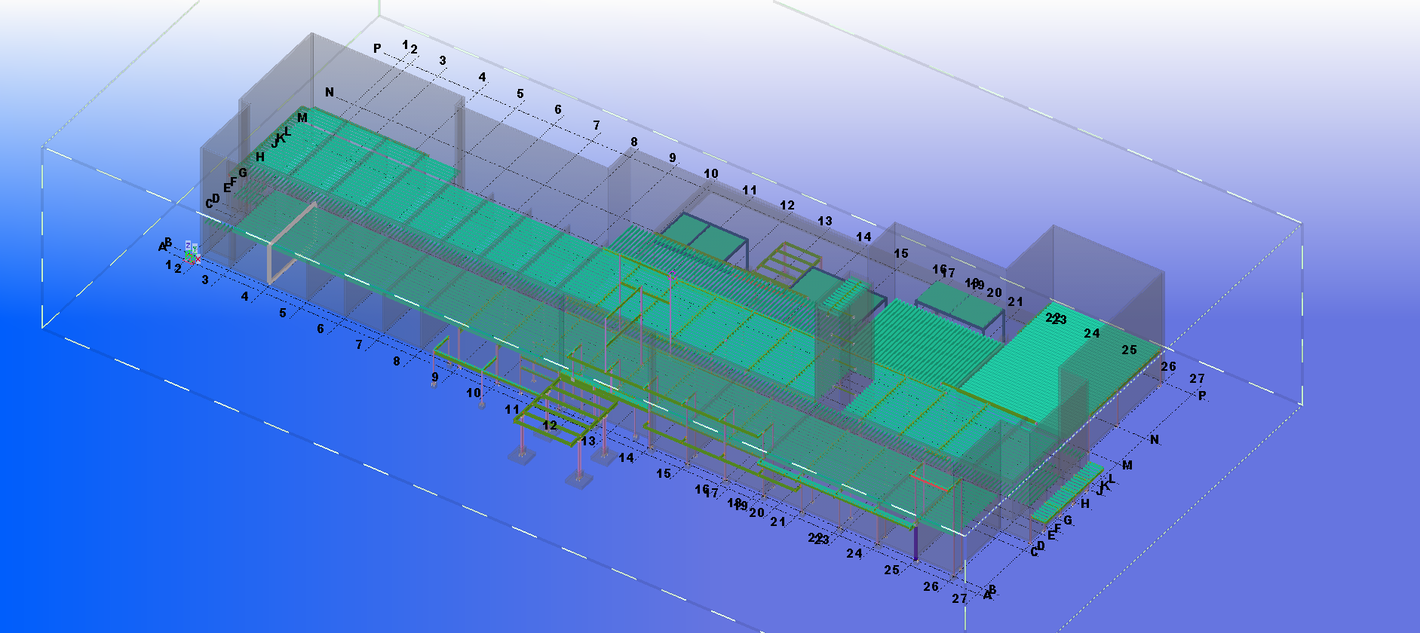Viewport: 1420px width, 633px height.
Task: Click grid label 10 on the back grid row
Action: (x=710, y=173)
